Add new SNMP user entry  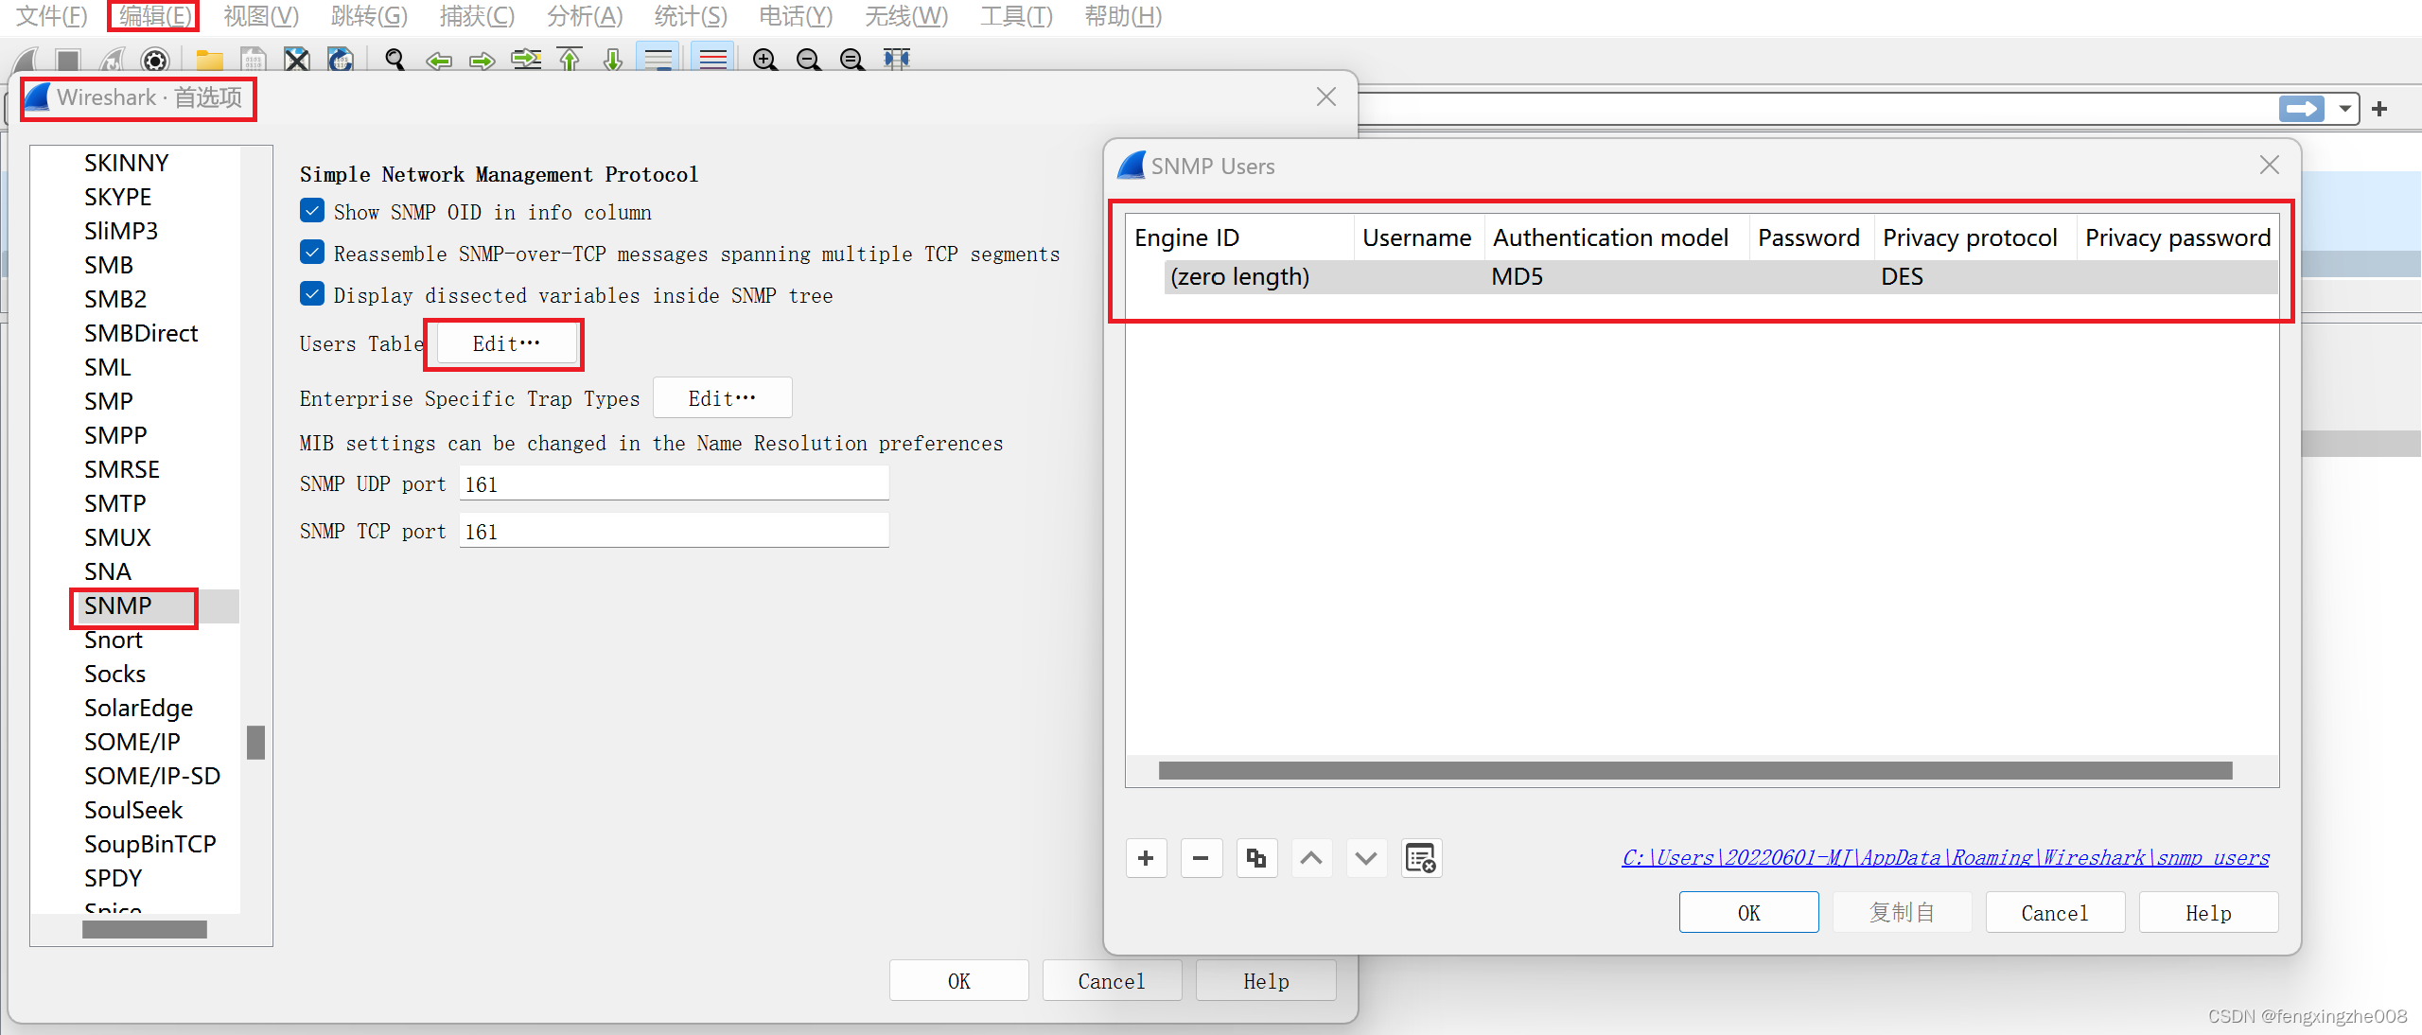click(1146, 858)
